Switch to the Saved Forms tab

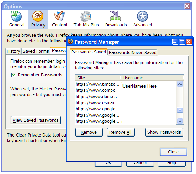click(36, 51)
